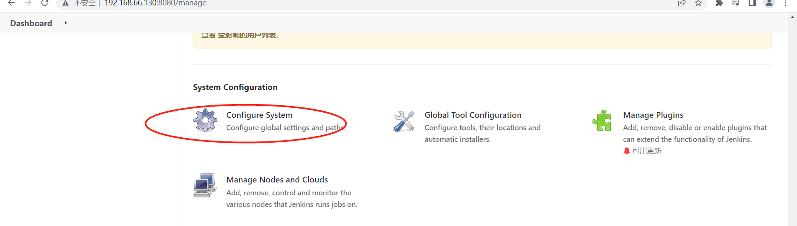The image size is (797, 226).
Task: Click the Configure System gear icon
Action: (205, 120)
